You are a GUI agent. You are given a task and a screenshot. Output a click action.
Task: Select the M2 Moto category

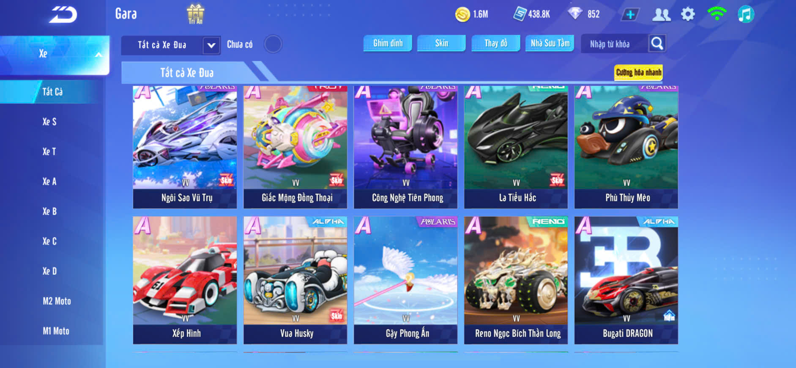57,301
